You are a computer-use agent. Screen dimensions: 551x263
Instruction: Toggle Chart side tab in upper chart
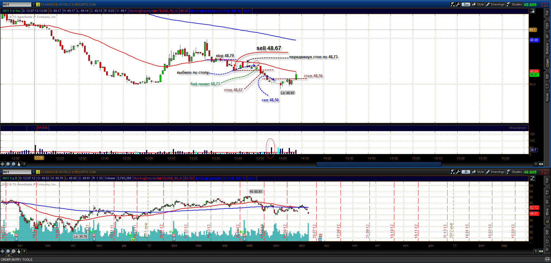547,63
